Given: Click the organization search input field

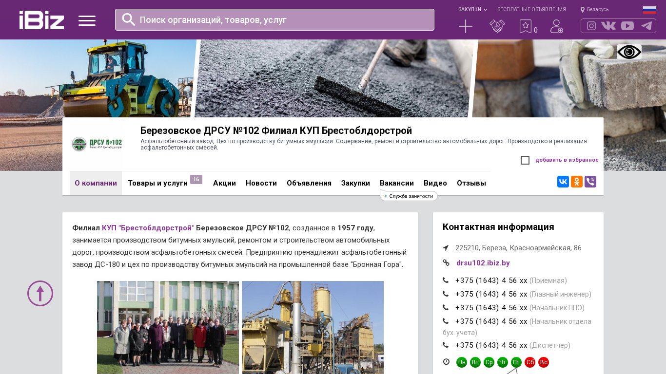Looking at the screenshot, I should click(283, 20).
